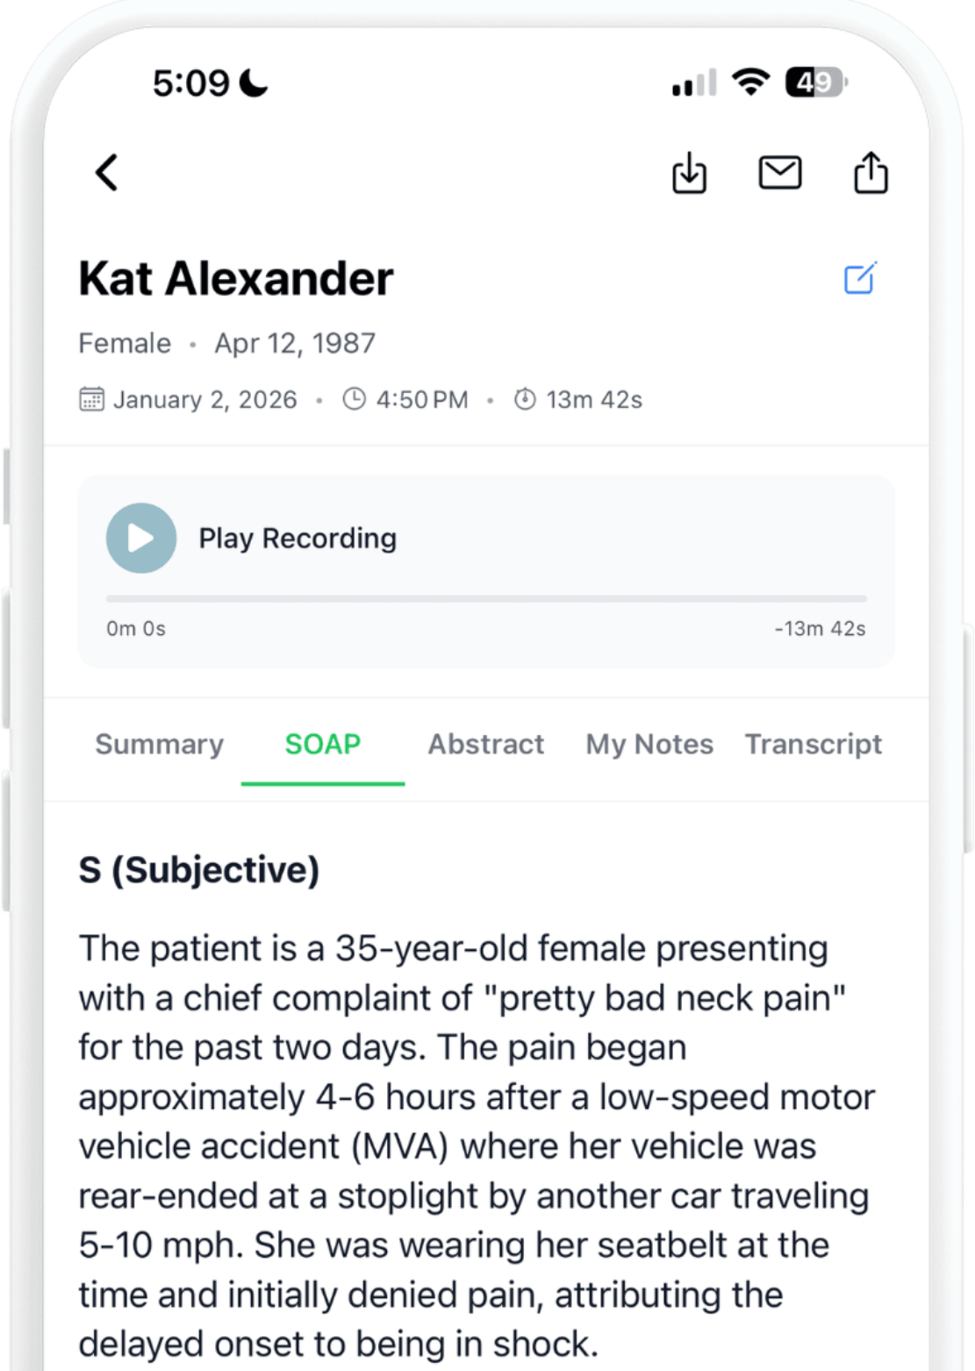The width and height of the screenshot is (975, 1371).
Task: Email the note via envelope icon
Action: pos(779,173)
